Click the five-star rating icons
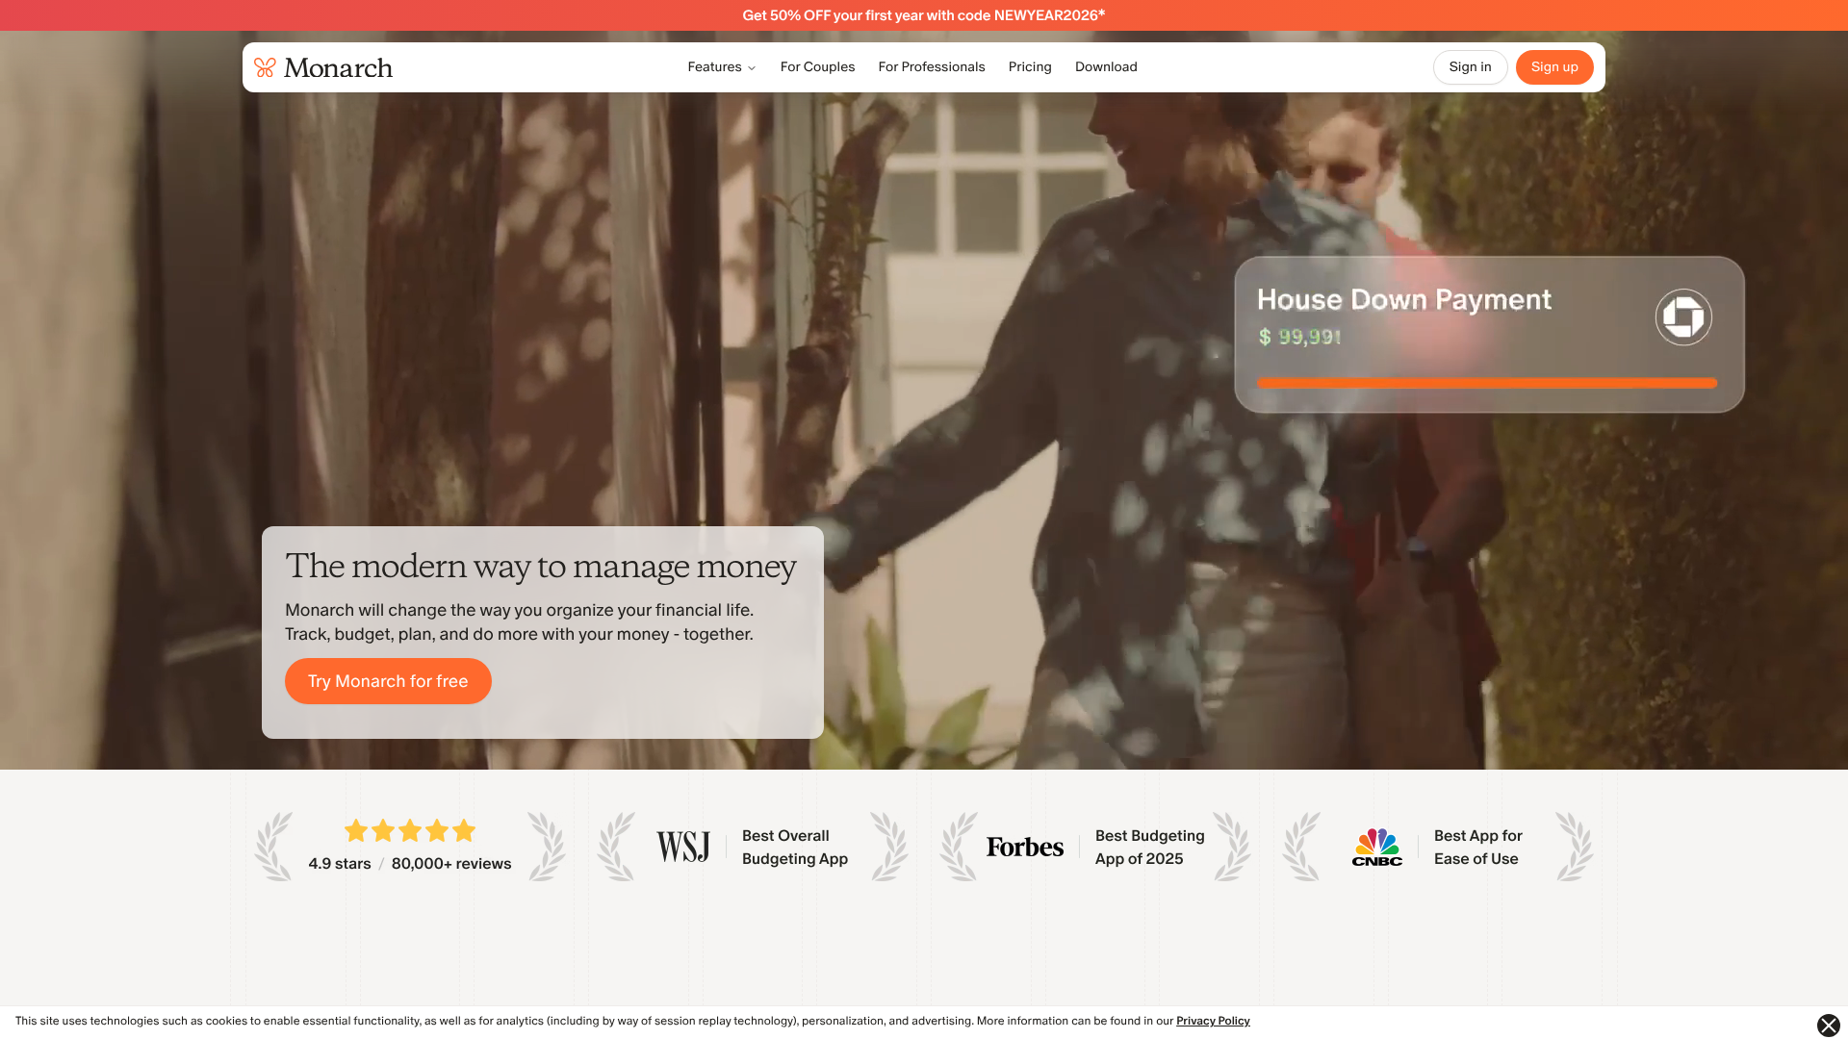 [x=409, y=830]
